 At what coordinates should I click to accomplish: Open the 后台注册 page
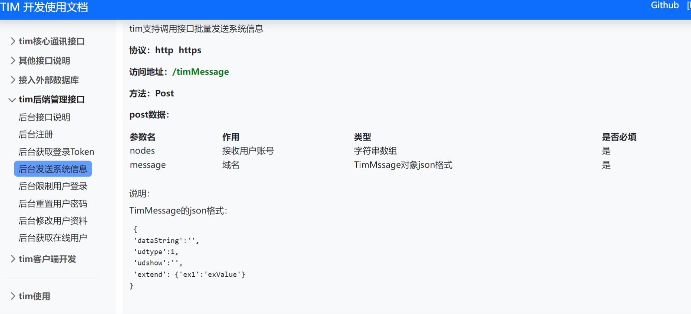36,134
